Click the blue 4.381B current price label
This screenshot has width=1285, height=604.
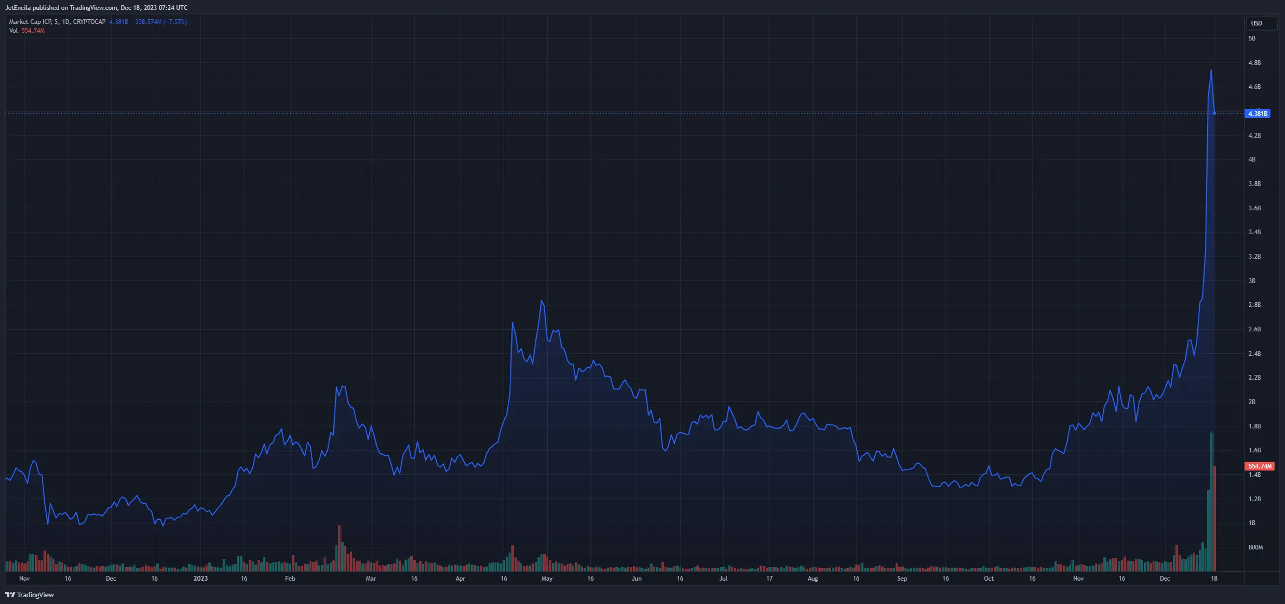point(1257,113)
